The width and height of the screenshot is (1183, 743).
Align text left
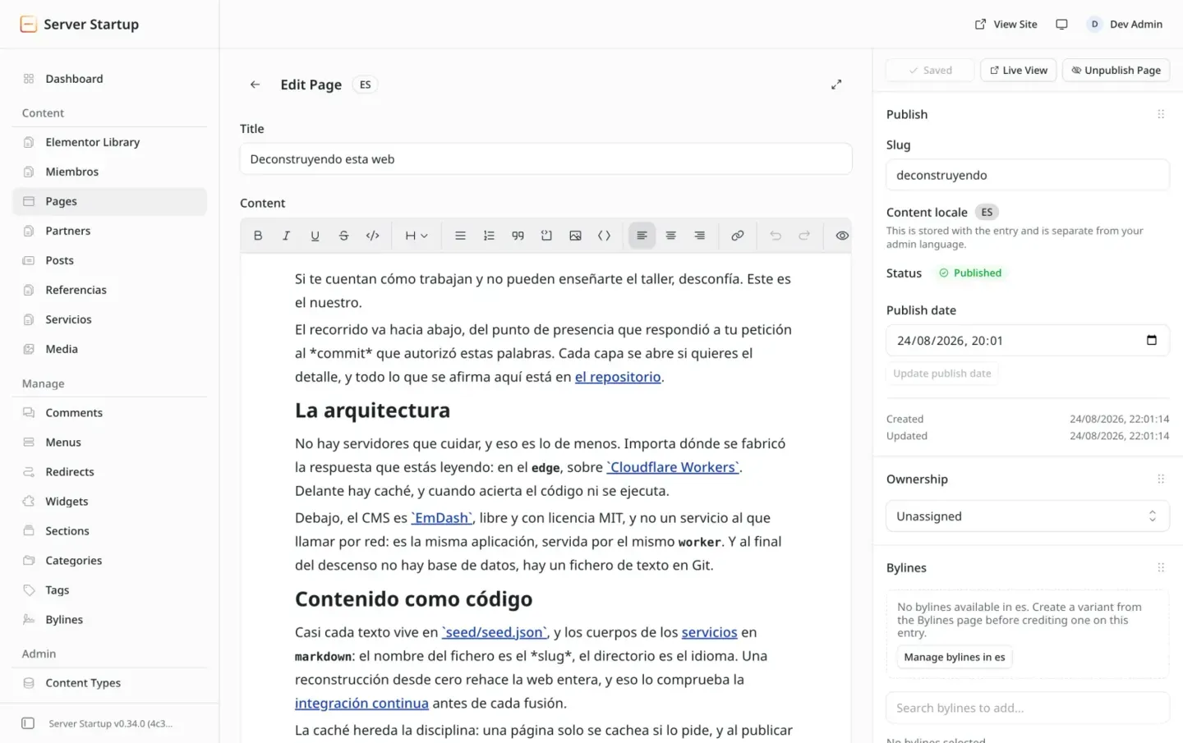click(x=642, y=236)
